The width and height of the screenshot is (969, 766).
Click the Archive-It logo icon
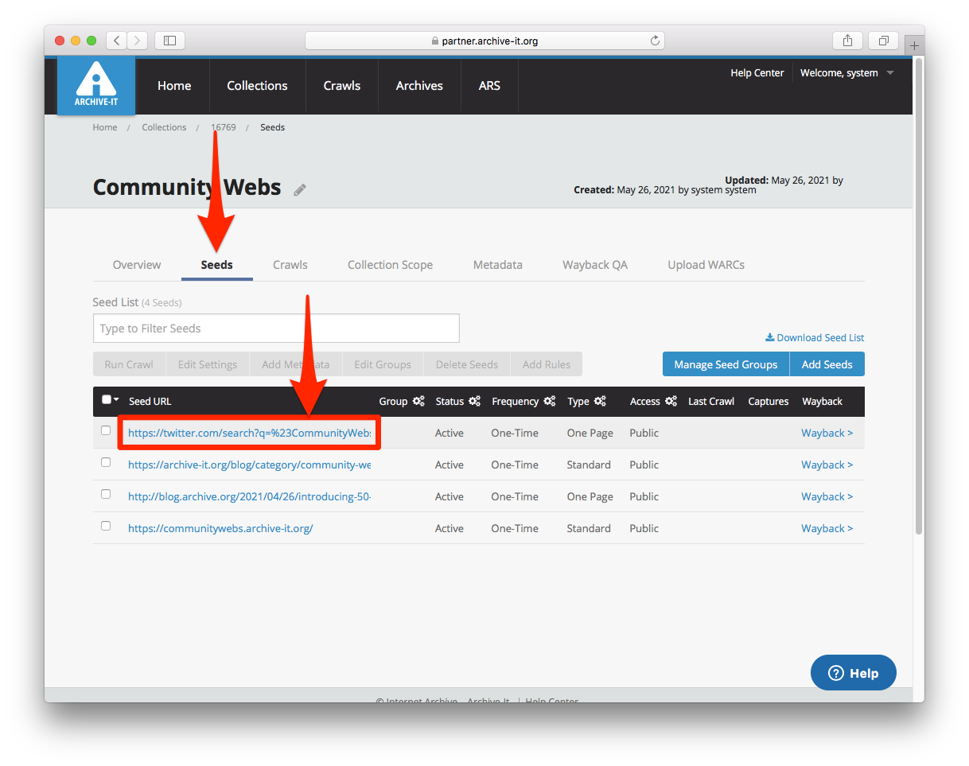(x=96, y=85)
